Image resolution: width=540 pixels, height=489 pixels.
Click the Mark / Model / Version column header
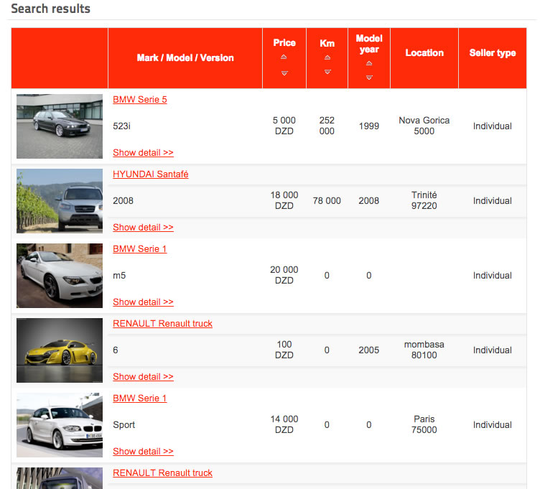[185, 58]
